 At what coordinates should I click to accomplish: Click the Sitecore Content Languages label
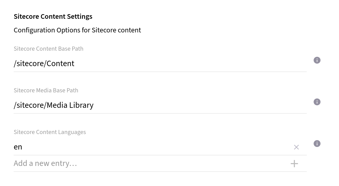50,132
